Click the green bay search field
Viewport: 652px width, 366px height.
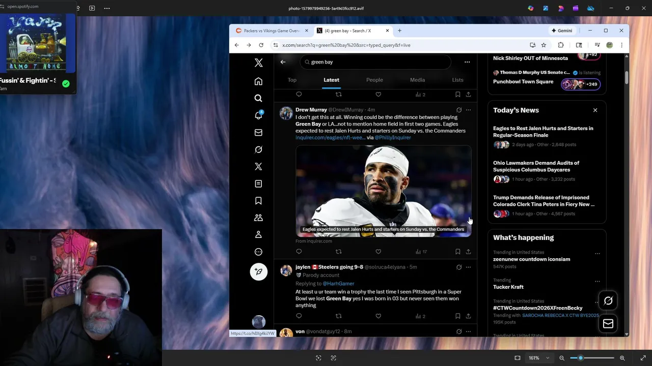[375, 62]
